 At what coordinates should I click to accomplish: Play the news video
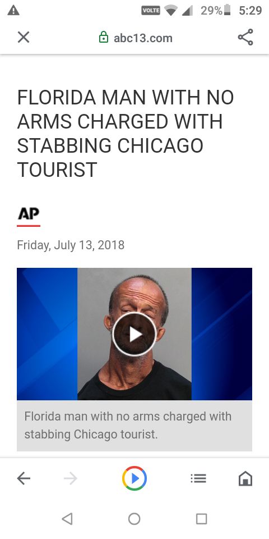(x=134, y=334)
